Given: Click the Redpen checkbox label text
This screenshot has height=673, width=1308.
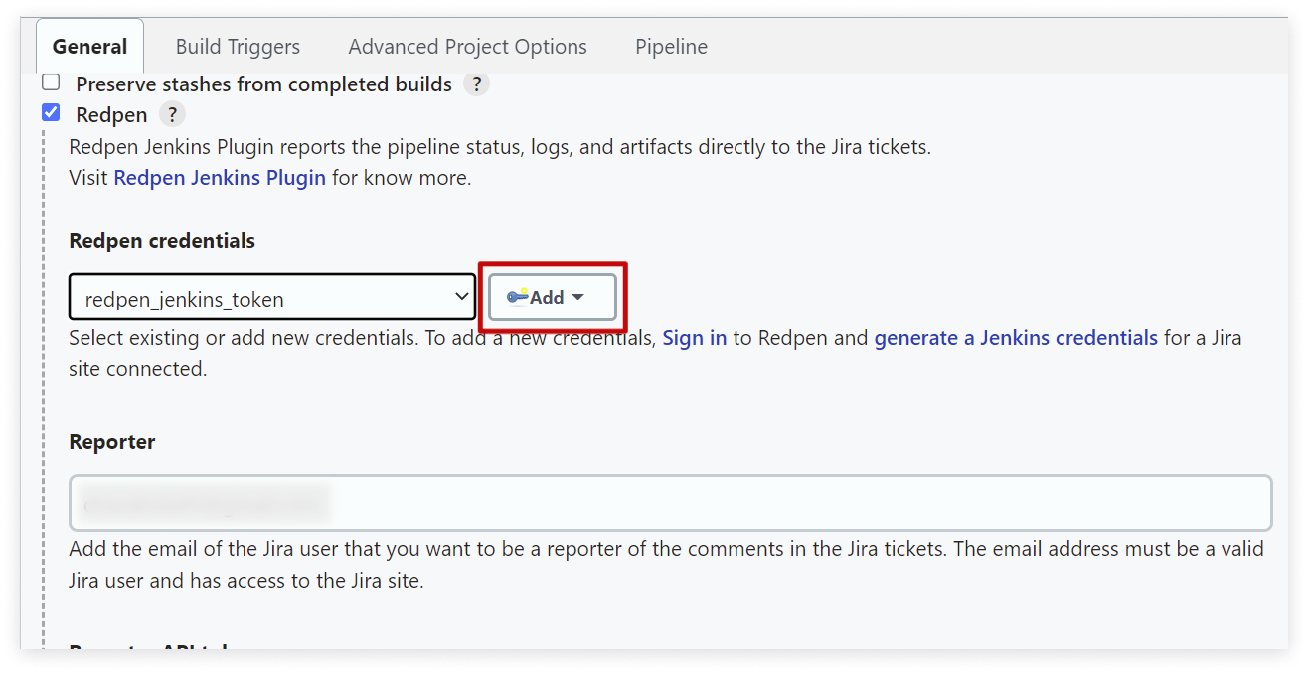Looking at the screenshot, I should pos(111,115).
